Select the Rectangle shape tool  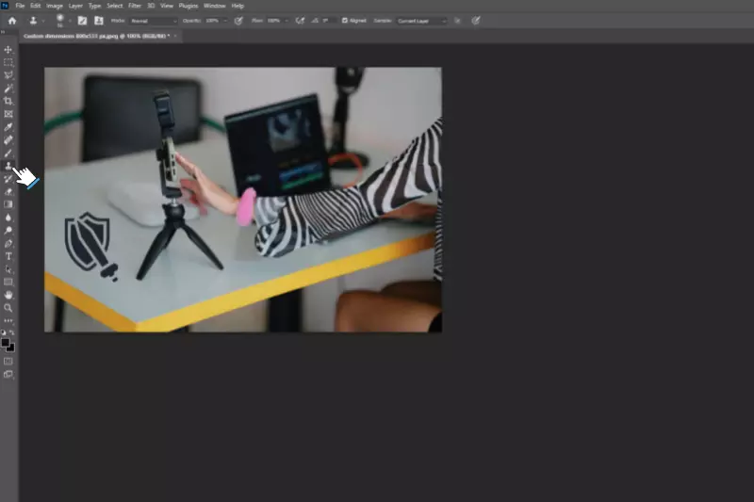coord(8,283)
